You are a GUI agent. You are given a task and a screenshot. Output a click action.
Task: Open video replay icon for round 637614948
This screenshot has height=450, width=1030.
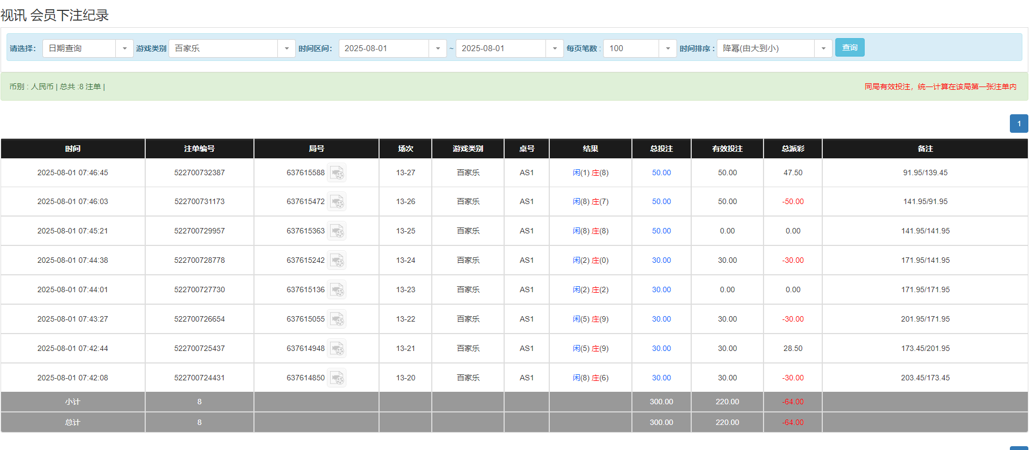click(337, 349)
